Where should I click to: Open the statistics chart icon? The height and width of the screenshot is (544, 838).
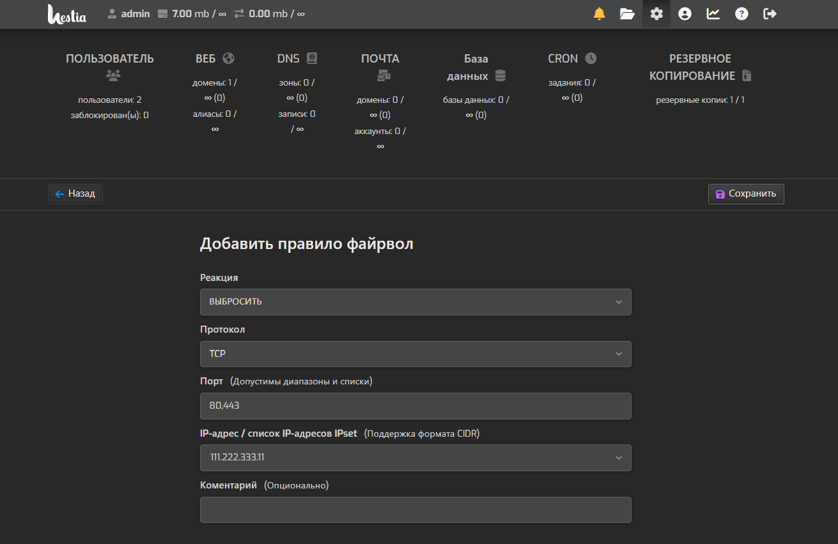click(x=713, y=14)
